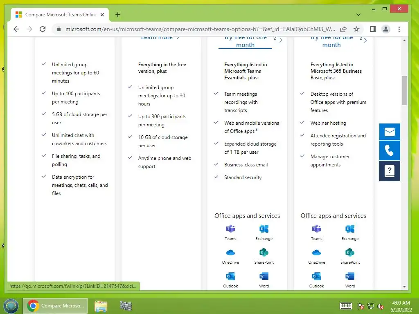This screenshot has width=419, height=314.
Task: Click Teams icon in Business Basic column
Action: (x=230, y=229)
